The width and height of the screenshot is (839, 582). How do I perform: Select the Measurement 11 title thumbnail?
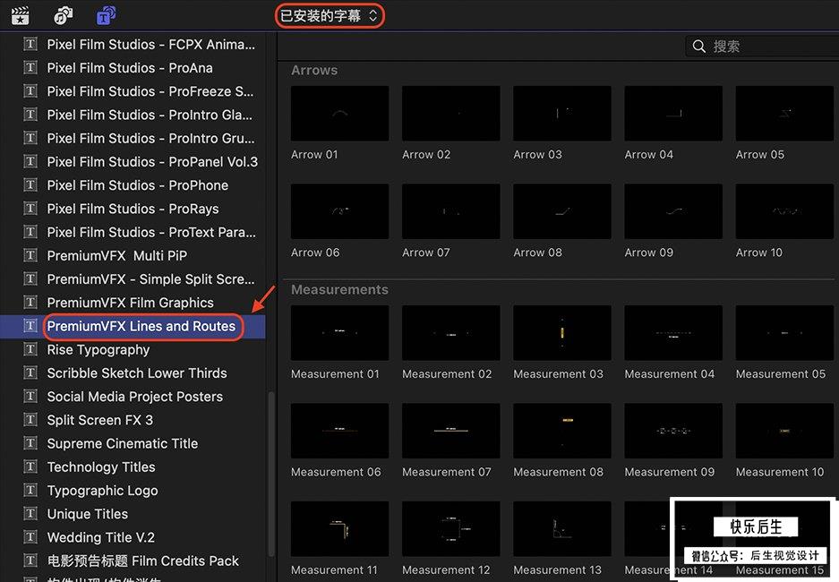click(x=339, y=528)
